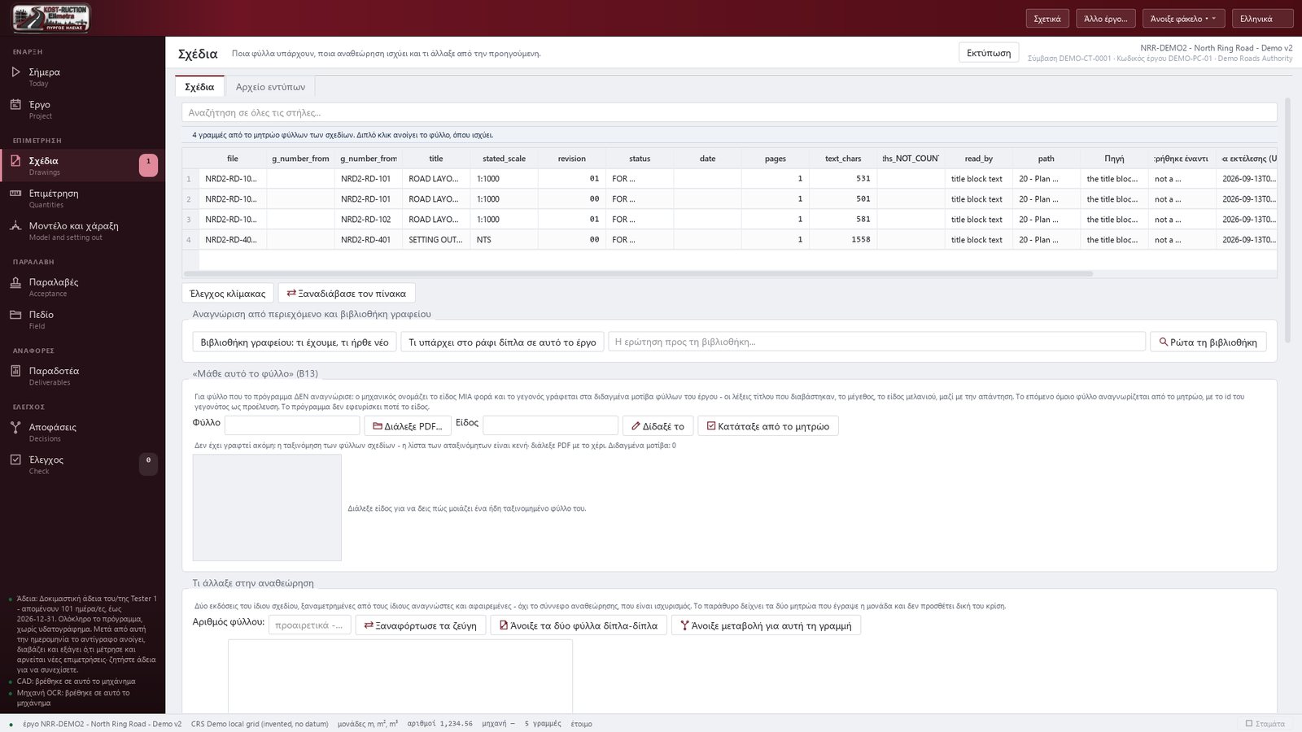Click the 1558 text_chars value
This screenshot has width=1302, height=732.
tap(843, 240)
